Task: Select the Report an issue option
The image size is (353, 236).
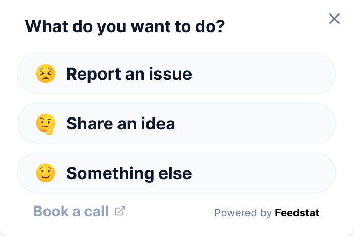Action: [x=176, y=74]
